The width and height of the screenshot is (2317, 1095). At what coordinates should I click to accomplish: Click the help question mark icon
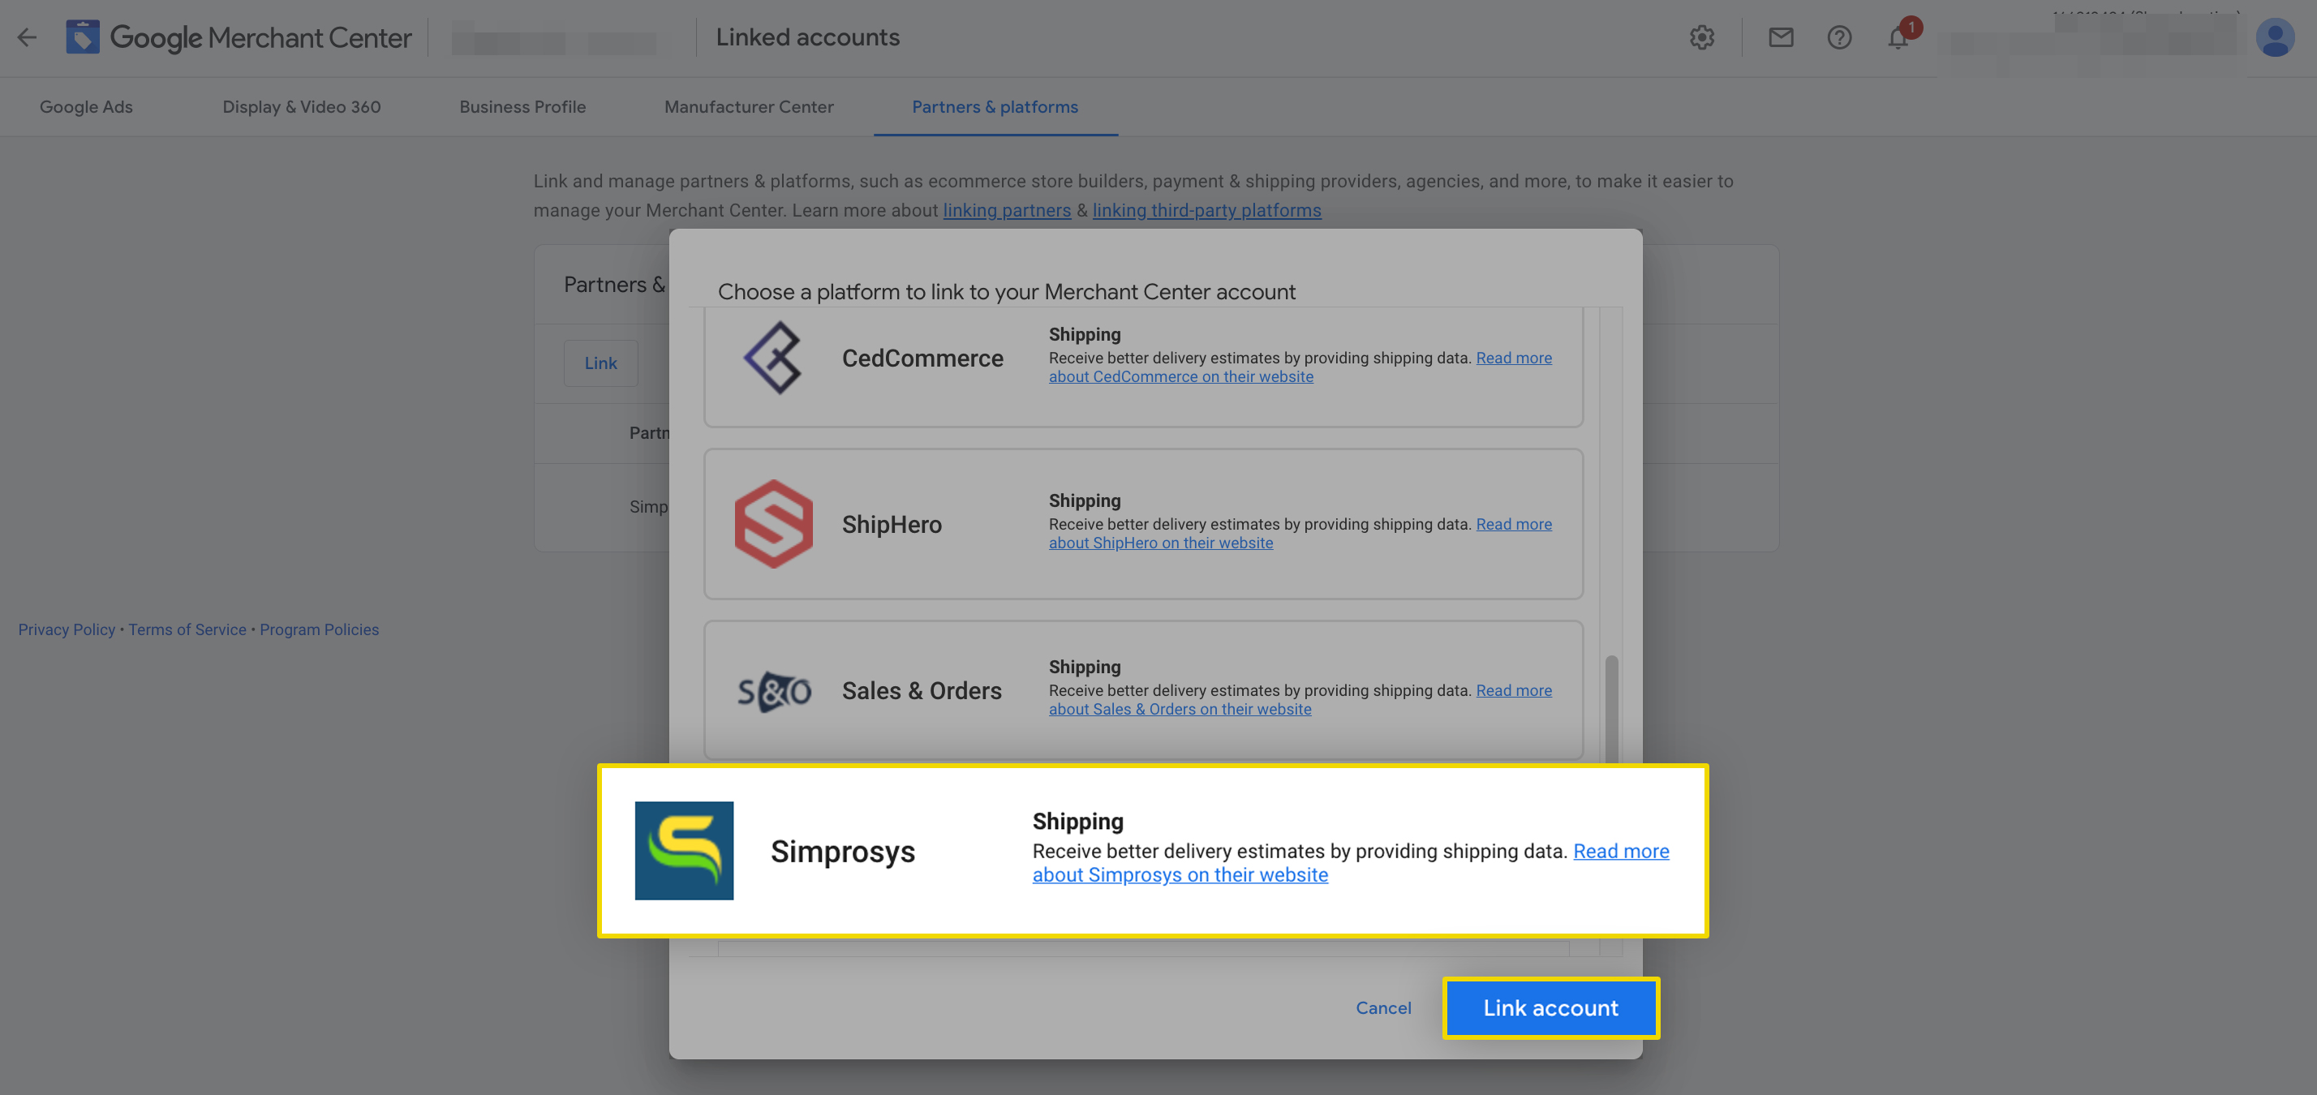tap(1838, 38)
